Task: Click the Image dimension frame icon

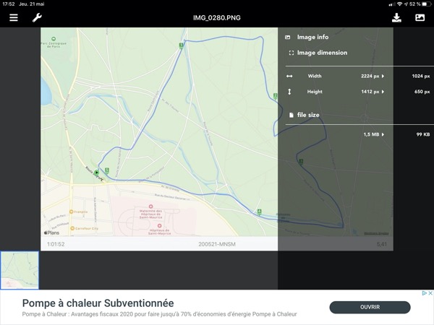Action: 291,53
